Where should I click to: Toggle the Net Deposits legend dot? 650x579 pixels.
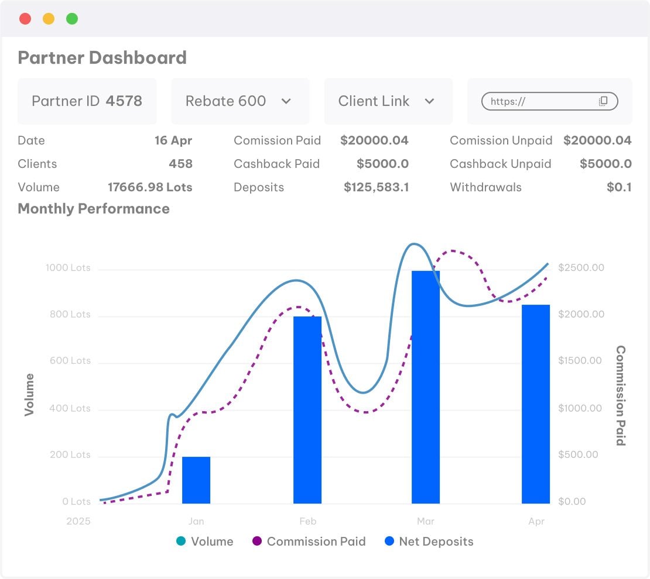[389, 541]
